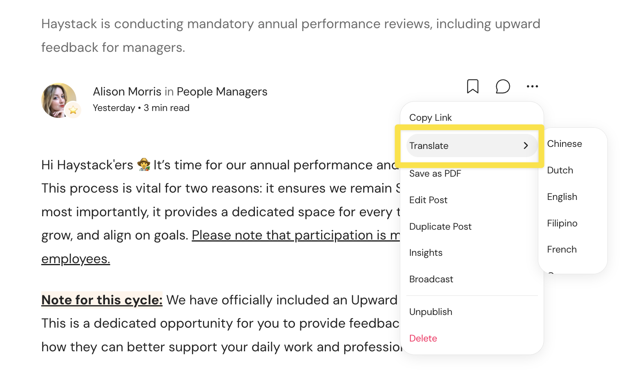Image resolution: width=629 pixels, height=377 pixels.
Task: Open the People Managers group link
Action: pos(222,92)
